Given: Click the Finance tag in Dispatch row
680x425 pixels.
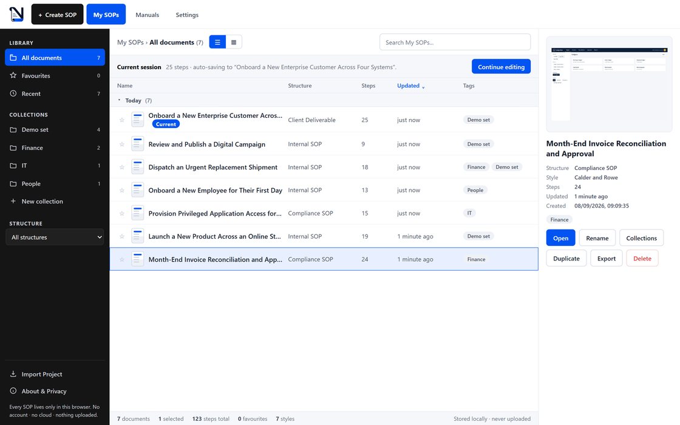Looking at the screenshot, I should pos(476,167).
